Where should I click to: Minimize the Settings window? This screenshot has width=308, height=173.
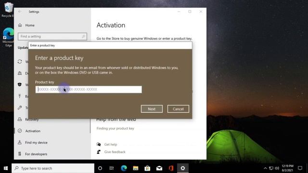tap(179, 12)
